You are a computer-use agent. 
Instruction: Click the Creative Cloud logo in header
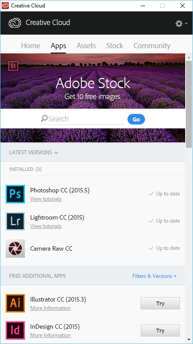(x=15, y=23)
